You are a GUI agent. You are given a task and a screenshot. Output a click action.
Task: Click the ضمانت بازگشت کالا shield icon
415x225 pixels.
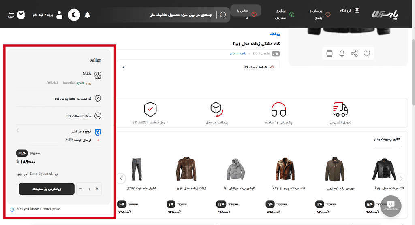(x=150, y=109)
